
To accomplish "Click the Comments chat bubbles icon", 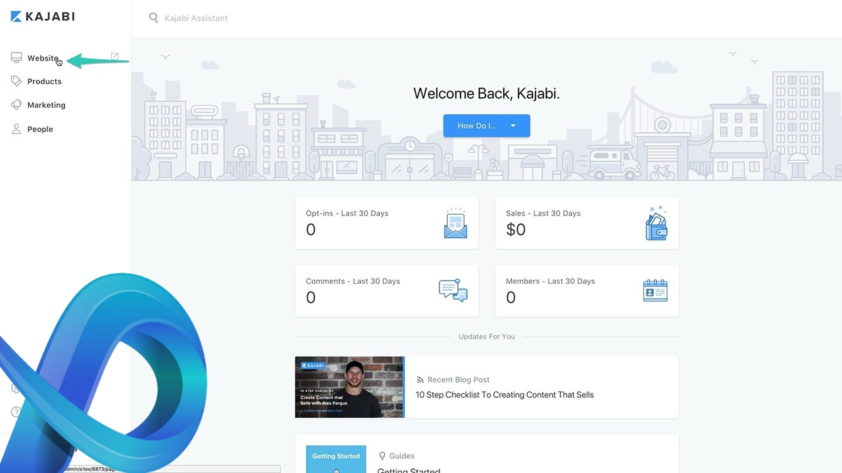I will (x=453, y=290).
